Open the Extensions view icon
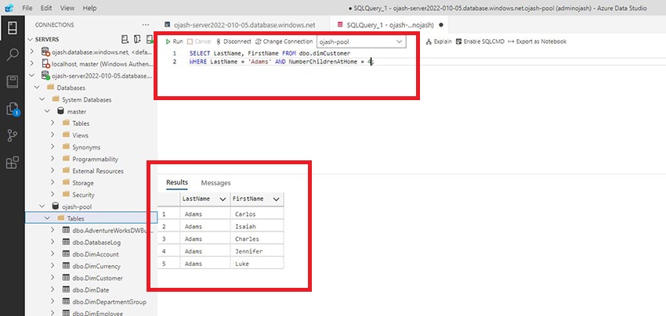Screen dimensions: 666x316 click(x=13, y=163)
